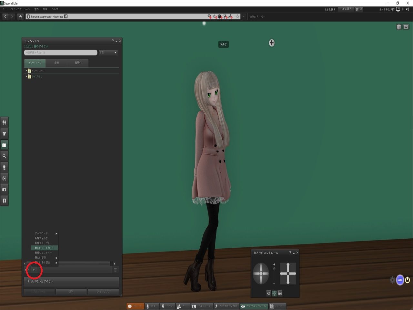The height and width of the screenshot is (310, 413).
Task: Click the ハウツー button in bottom toolbar
Action: 277,306
